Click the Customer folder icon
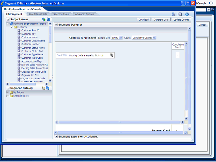This screenshot has height=162, width=216. click(x=15, y=27)
